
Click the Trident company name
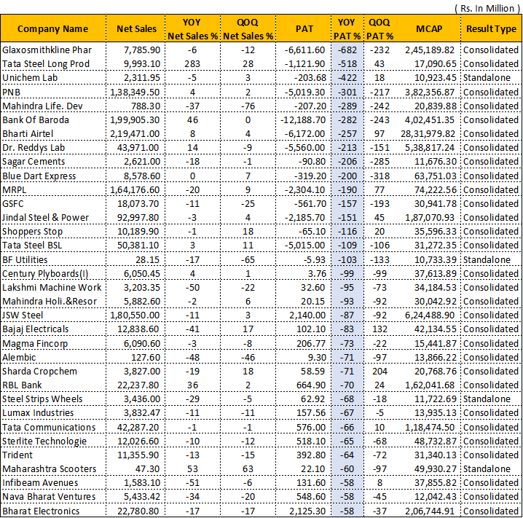click(x=17, y=455)
